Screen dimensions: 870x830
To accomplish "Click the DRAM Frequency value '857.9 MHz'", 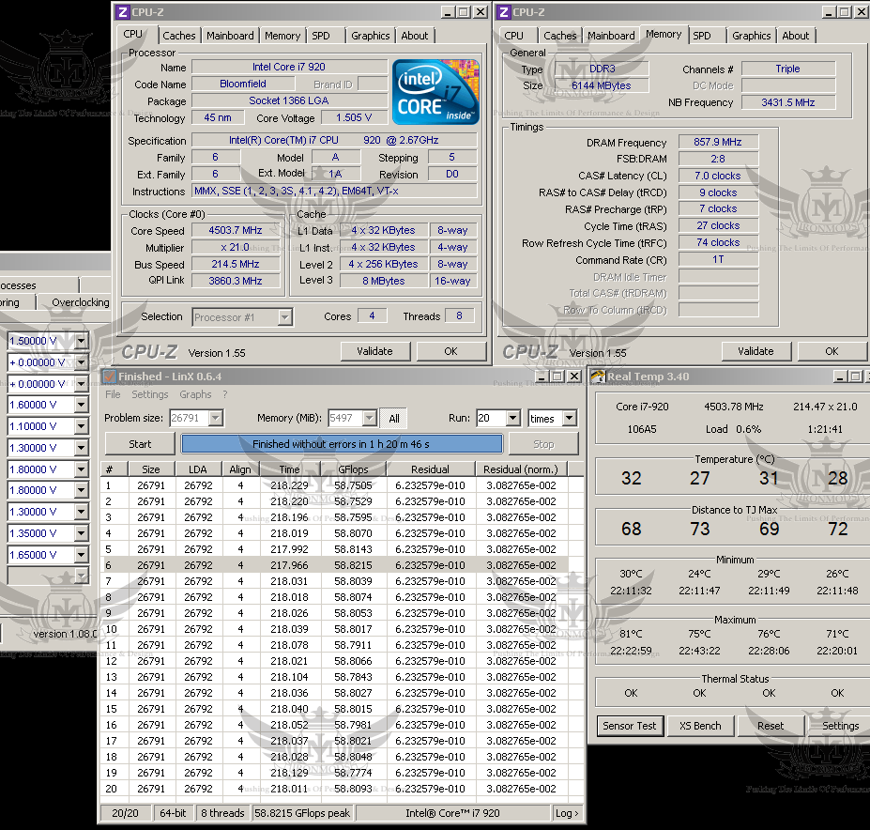I will pos(717,142).
